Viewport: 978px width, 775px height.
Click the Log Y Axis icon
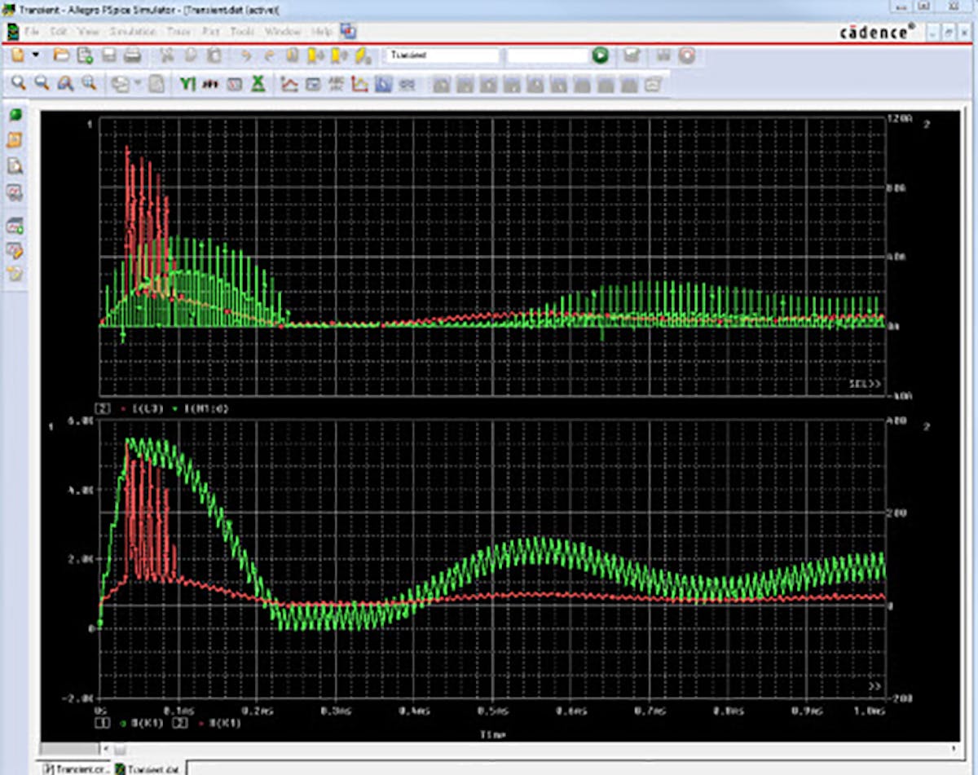188,84
